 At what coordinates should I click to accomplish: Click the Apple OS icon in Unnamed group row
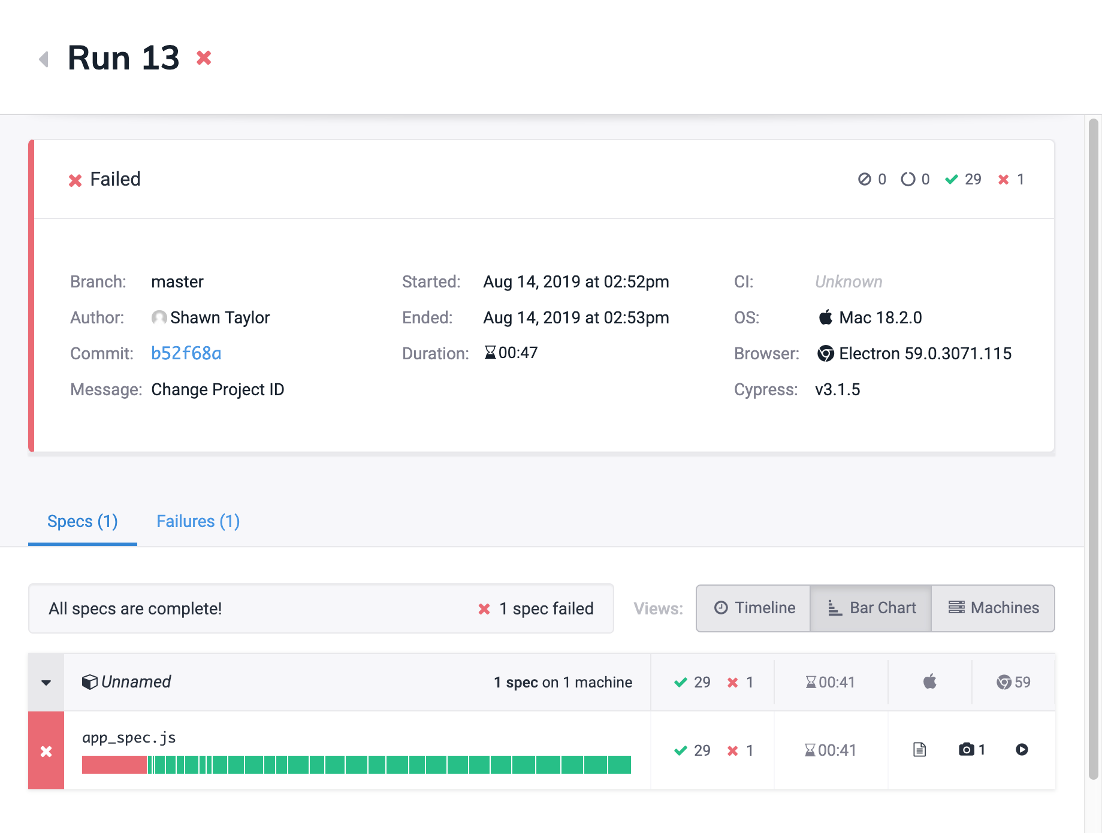click(929, 681)
